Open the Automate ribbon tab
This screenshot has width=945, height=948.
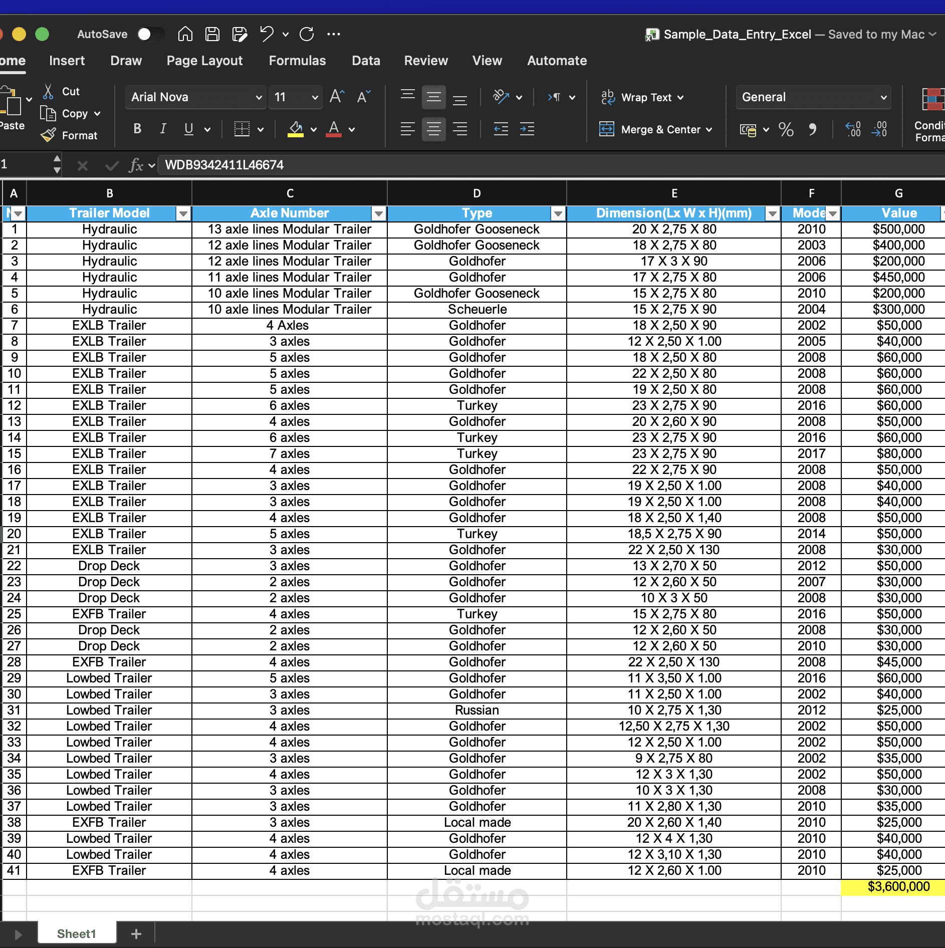pos(557,61)
